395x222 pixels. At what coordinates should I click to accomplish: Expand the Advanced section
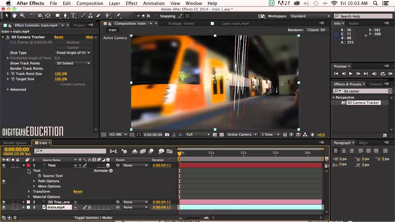(x=8, y=89)
